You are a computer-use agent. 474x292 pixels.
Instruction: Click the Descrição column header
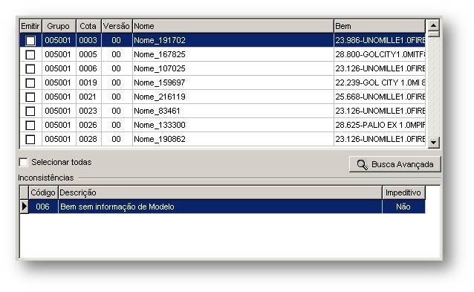(x=220, y=192)
